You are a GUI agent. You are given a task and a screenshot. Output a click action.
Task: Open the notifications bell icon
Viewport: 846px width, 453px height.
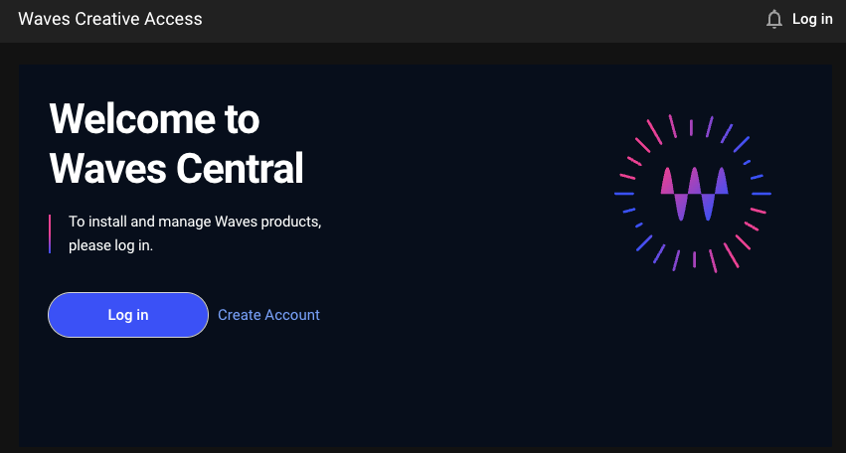774,19
